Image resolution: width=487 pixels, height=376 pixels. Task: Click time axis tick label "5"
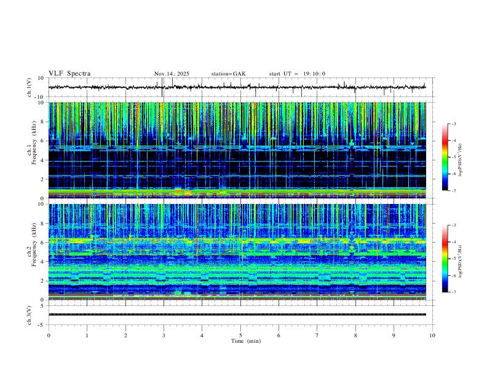click(x=240, y=335)
